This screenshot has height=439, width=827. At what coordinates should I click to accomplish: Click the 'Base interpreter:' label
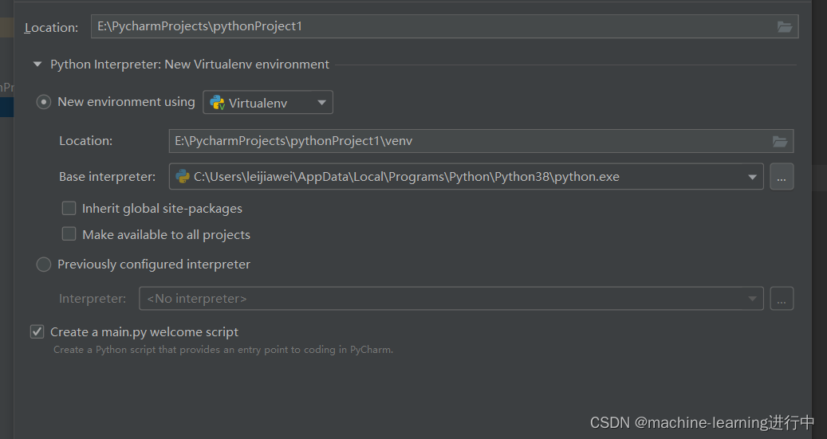tap(107, 177)
